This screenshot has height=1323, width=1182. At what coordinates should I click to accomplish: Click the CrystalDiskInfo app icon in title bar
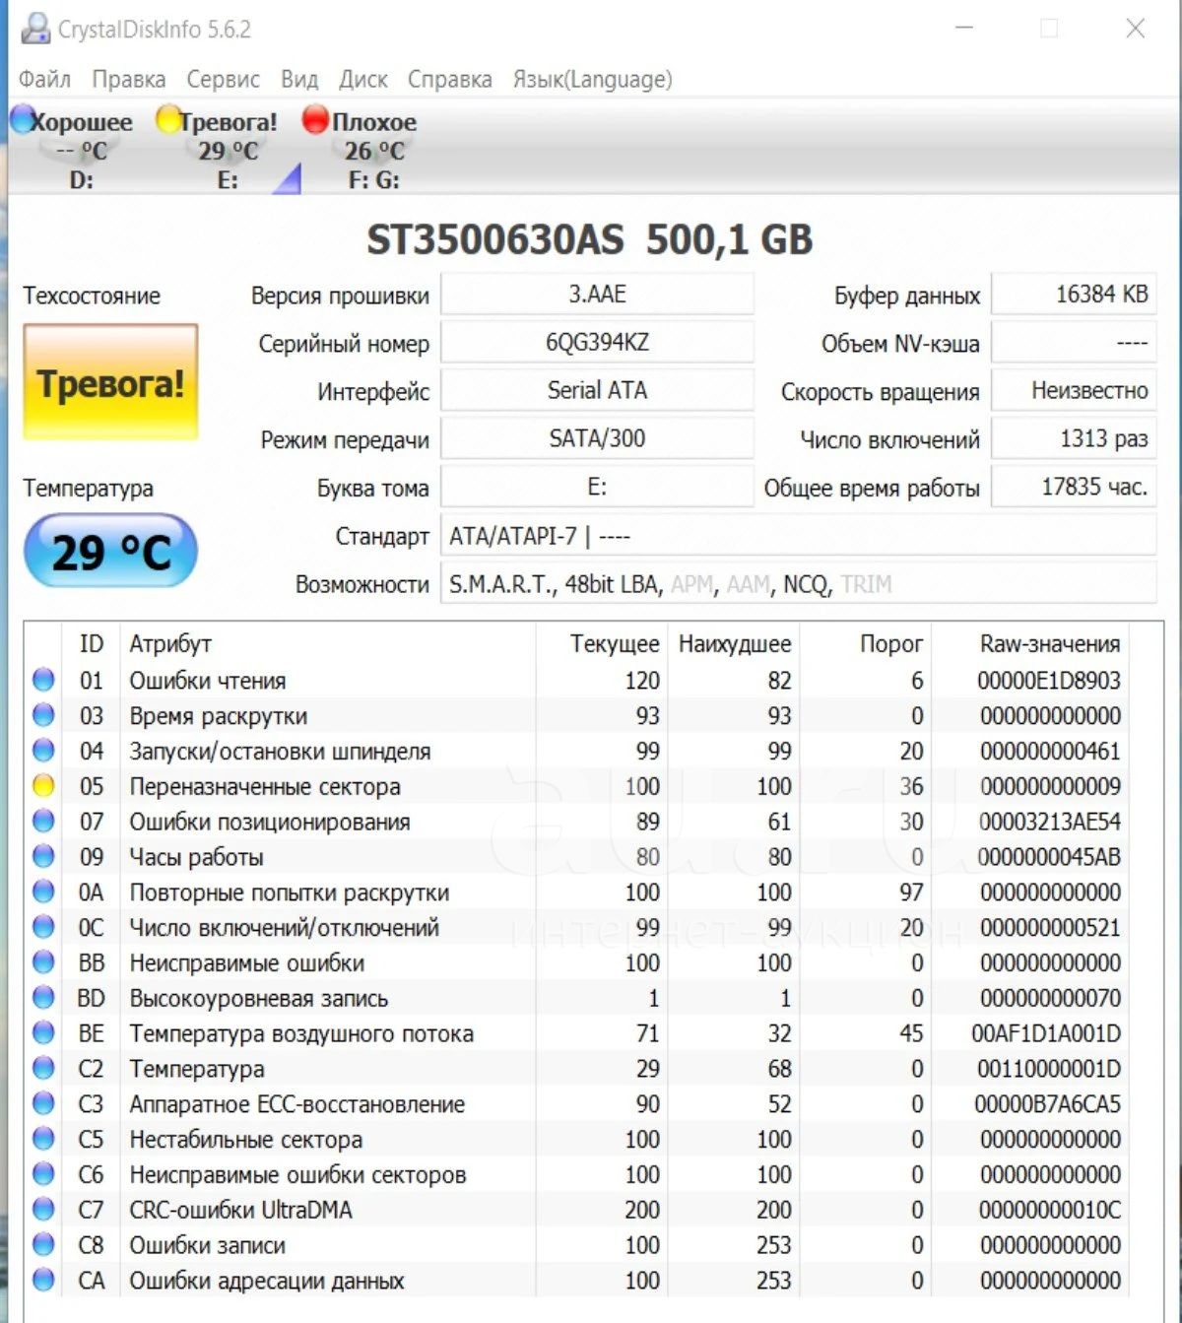35,29
